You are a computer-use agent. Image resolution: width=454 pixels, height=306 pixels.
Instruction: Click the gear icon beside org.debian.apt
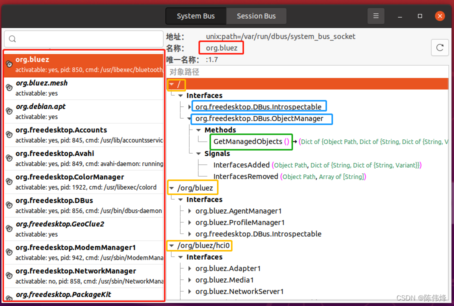point(9,111)
